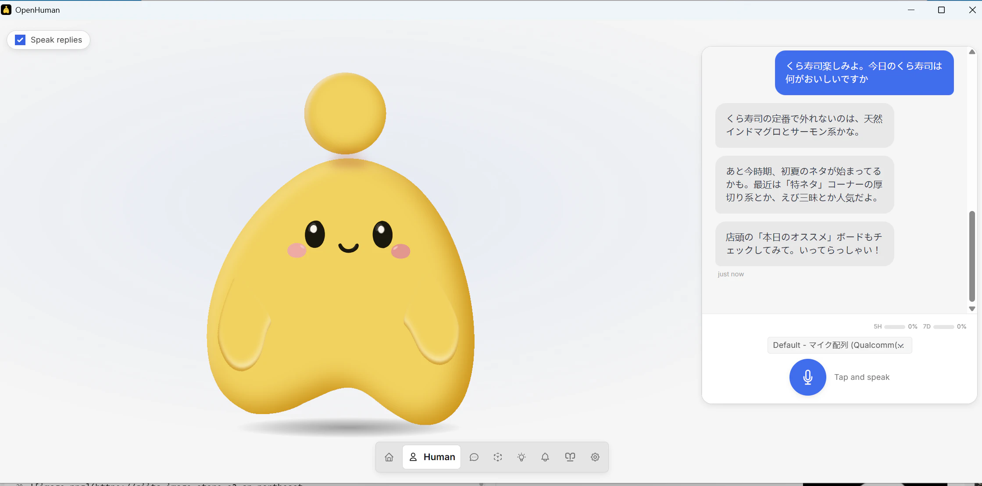Click the OpenHuman app icon in the title bar
This screenshot has height=486, width=982.
[x=6, y=10]
